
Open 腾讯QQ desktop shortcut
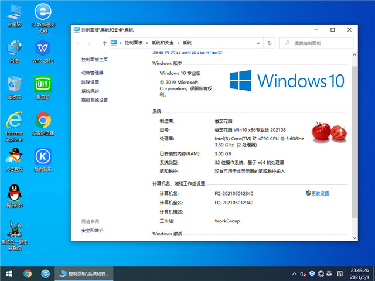coord(14,196)
